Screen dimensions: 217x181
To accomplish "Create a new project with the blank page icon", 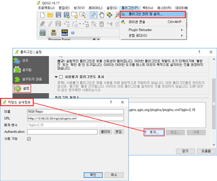I will [x=42, y=15].
